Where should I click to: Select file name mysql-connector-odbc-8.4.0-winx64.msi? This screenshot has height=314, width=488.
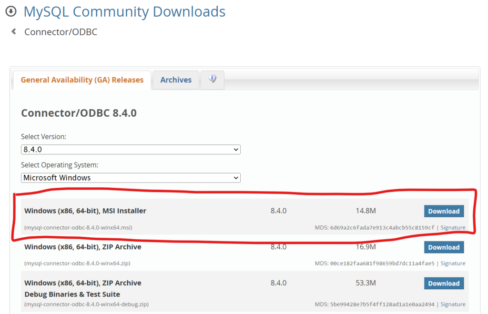tap(78, 227)
